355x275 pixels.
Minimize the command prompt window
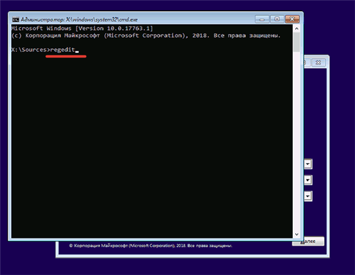pyautogui.click(x=262, y=20)
